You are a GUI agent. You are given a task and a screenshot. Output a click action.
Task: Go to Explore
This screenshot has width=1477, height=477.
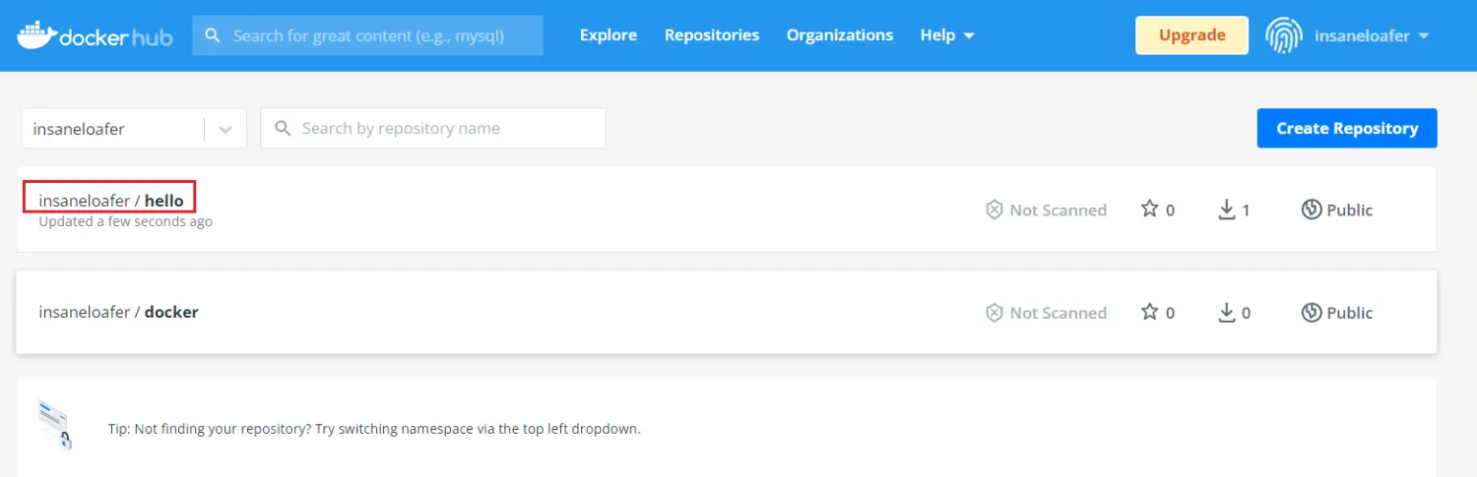coord(609,35)
